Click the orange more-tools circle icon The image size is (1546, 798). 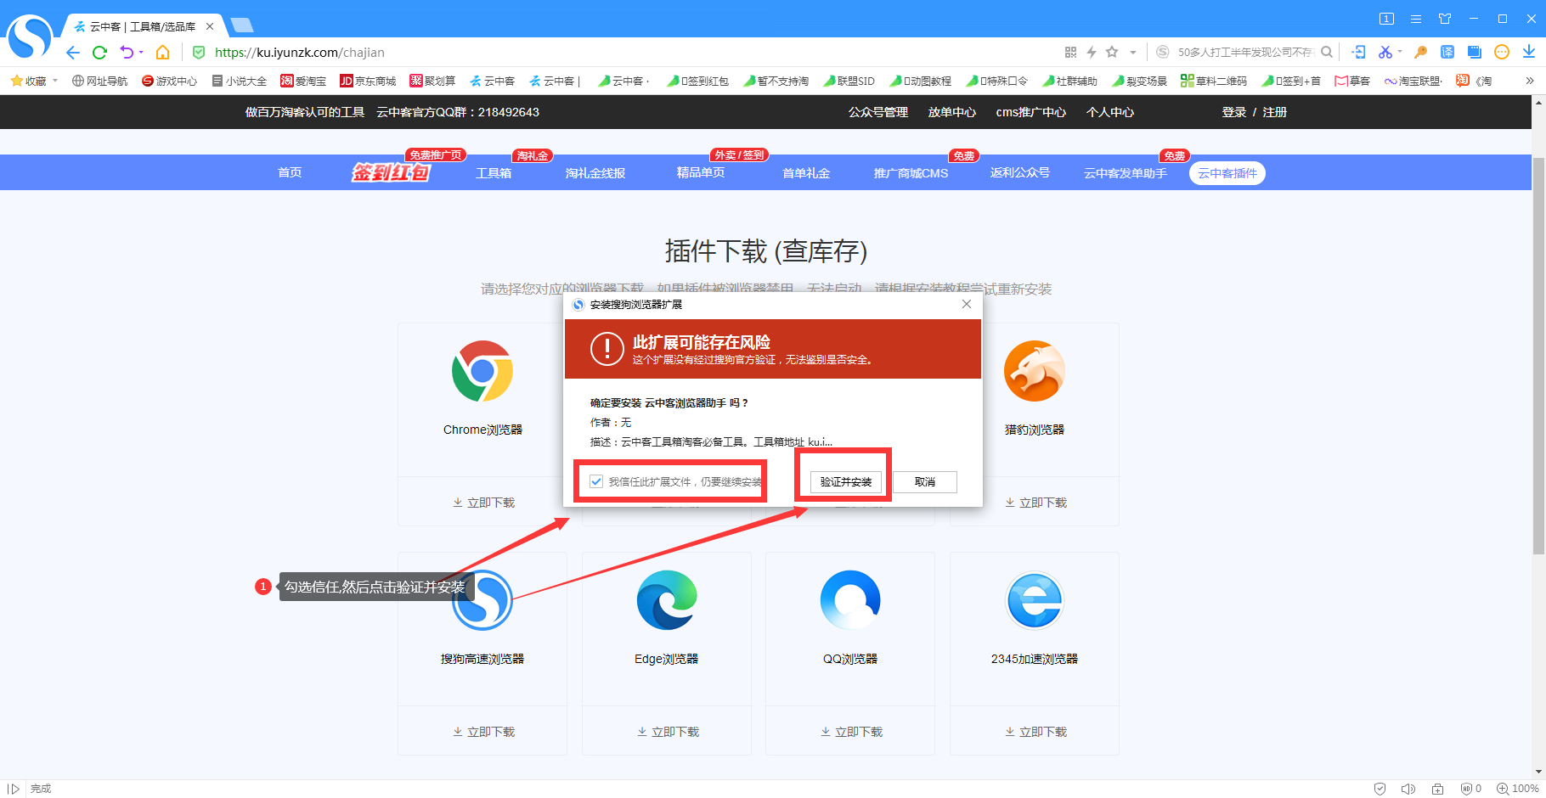(1501, 52)
